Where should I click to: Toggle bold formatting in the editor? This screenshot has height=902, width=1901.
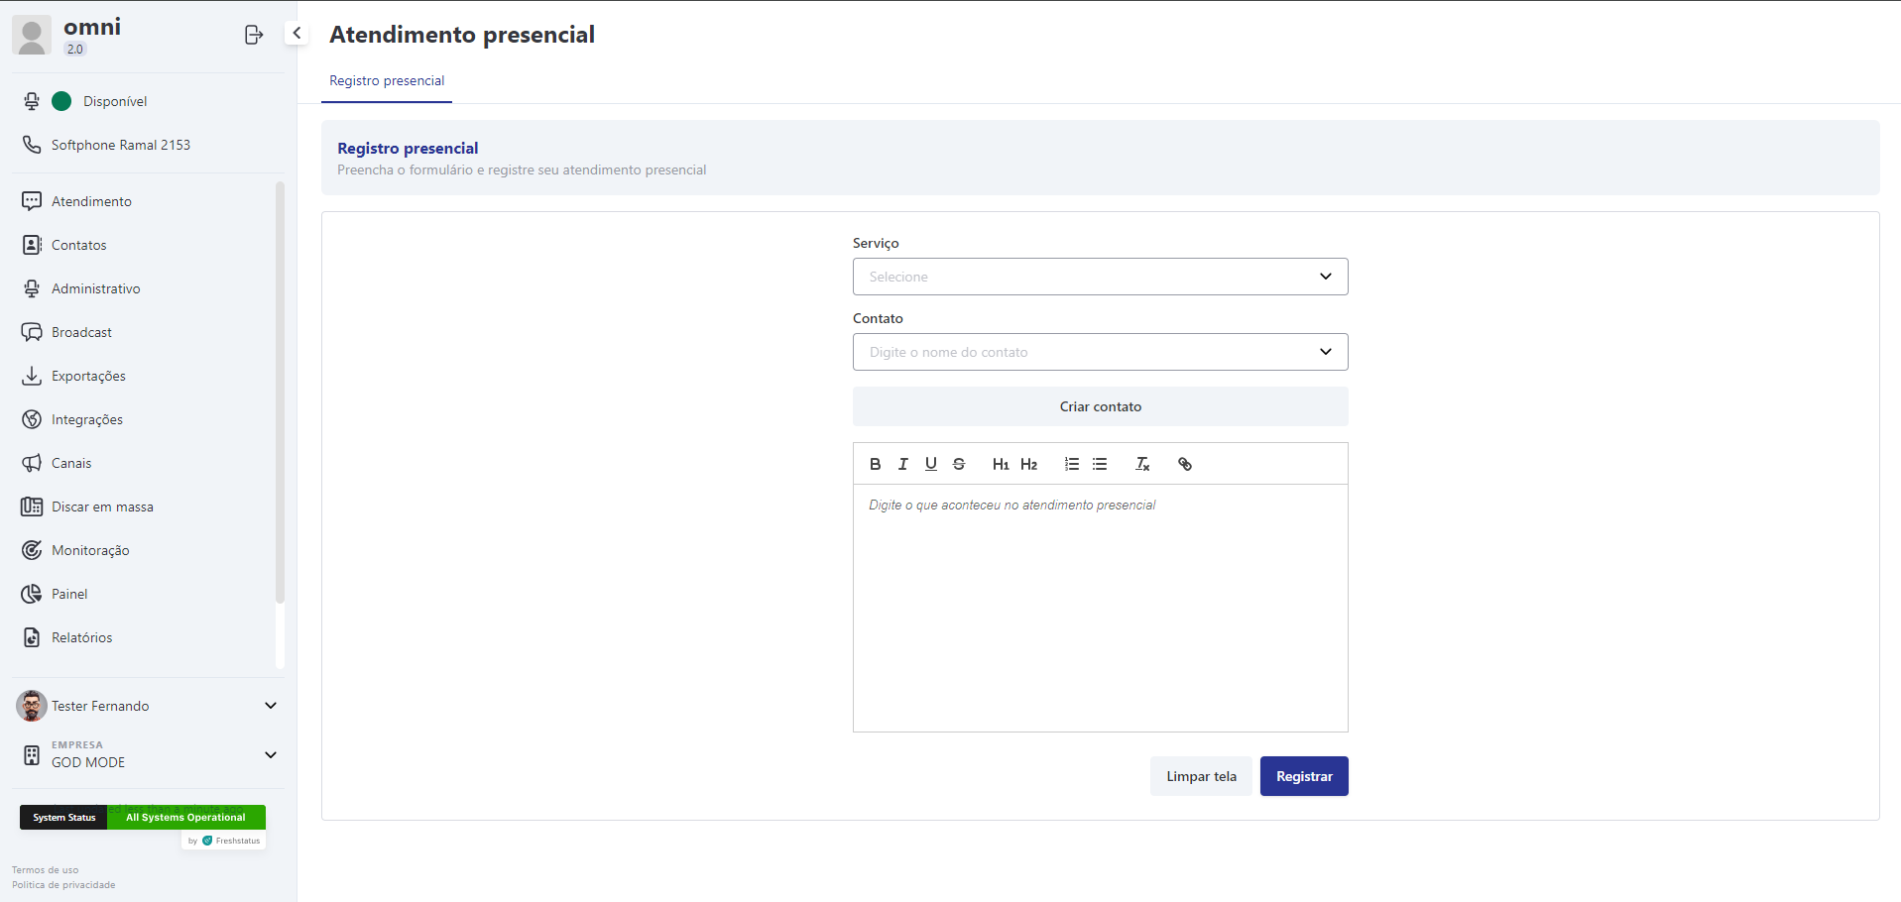coord(875,464)
